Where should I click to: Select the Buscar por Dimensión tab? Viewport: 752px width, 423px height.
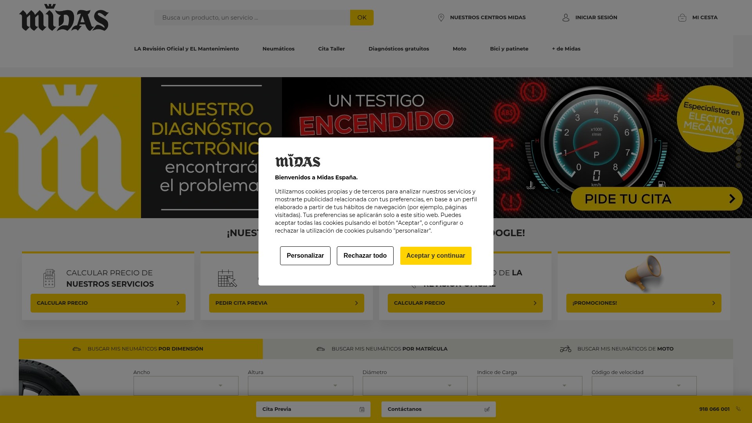pyautogui.click(x=141, y=349)
